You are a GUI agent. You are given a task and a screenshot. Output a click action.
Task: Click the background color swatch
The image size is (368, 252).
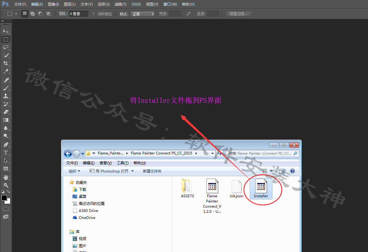click(8, 202)
